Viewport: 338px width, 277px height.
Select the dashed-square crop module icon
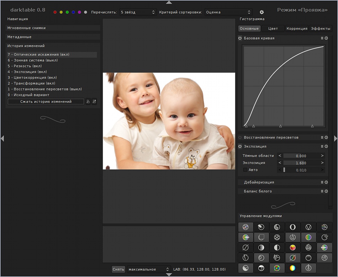tap(261, 237)
